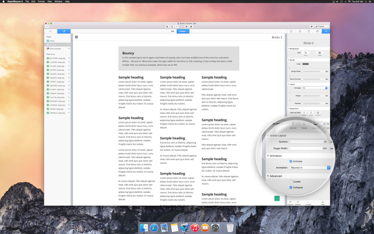Open the View menu
Viewport: 374px width, 234px height.
(x=50, y=2)
